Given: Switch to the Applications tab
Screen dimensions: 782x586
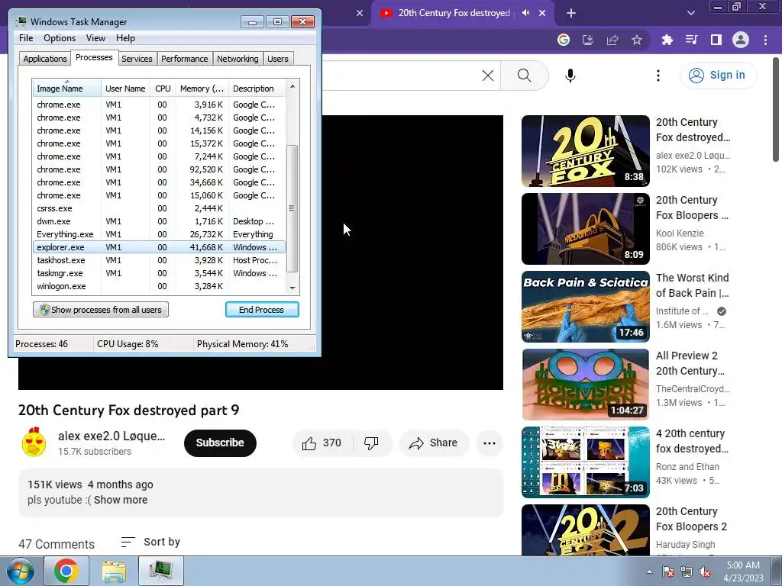Looking at the screenshot, I should tap(45, 59).
